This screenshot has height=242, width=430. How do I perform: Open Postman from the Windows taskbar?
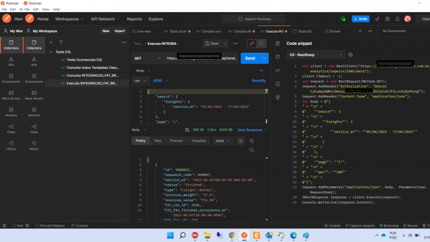tap(244, 236)
